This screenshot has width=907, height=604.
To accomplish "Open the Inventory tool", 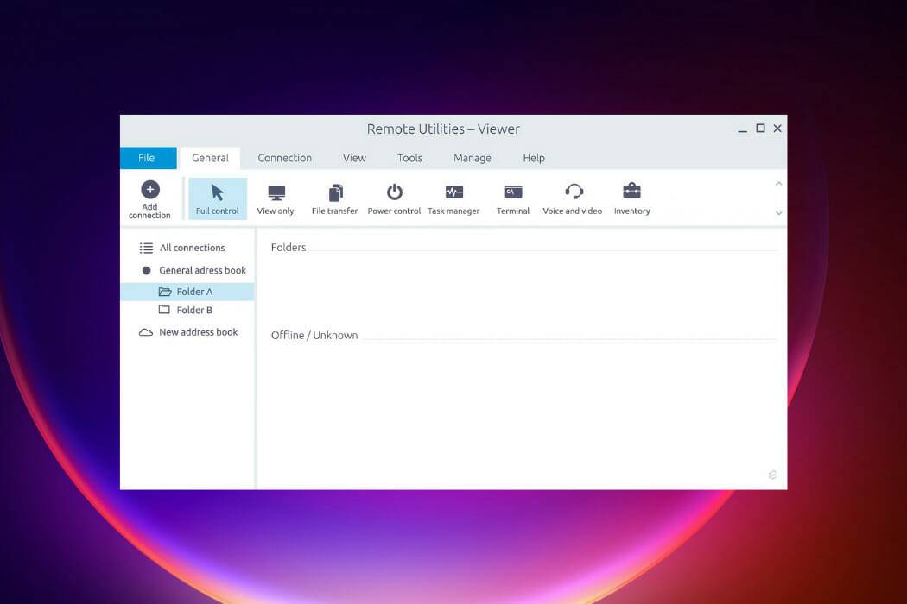I will pos(631,198).
